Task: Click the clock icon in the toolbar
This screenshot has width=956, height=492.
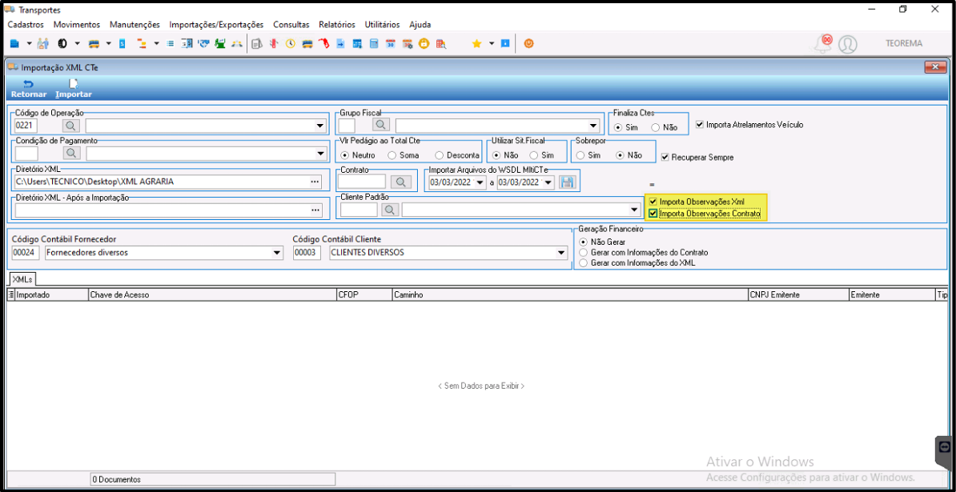Action: (290, 44)
